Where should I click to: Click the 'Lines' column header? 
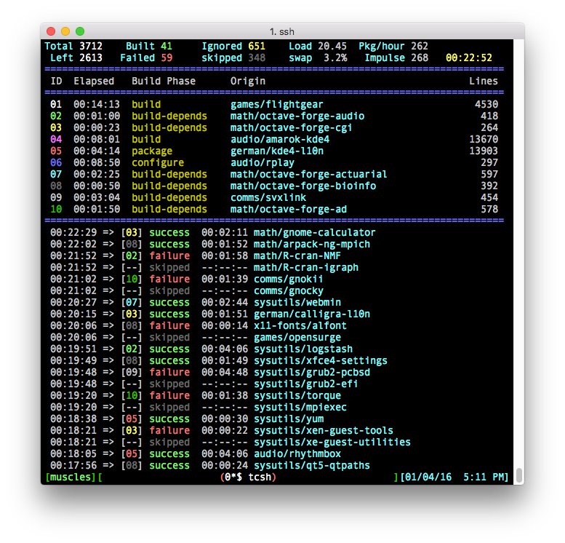tap(484, 81)
